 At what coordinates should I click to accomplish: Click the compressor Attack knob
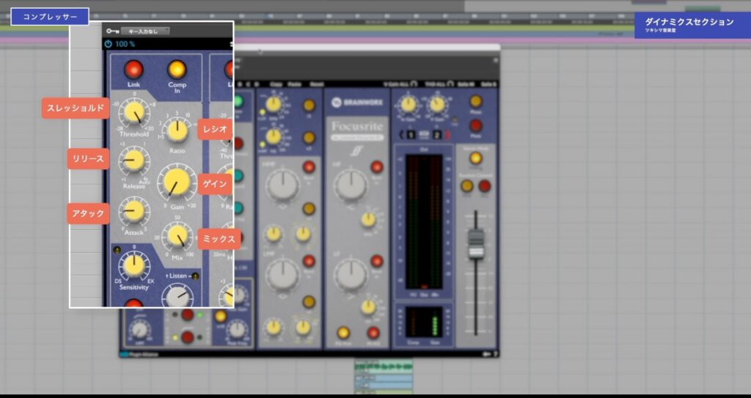[133, 211]
